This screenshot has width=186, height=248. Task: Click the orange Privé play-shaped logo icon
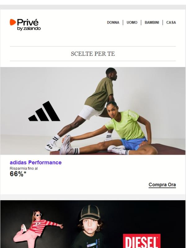(13, 22)
